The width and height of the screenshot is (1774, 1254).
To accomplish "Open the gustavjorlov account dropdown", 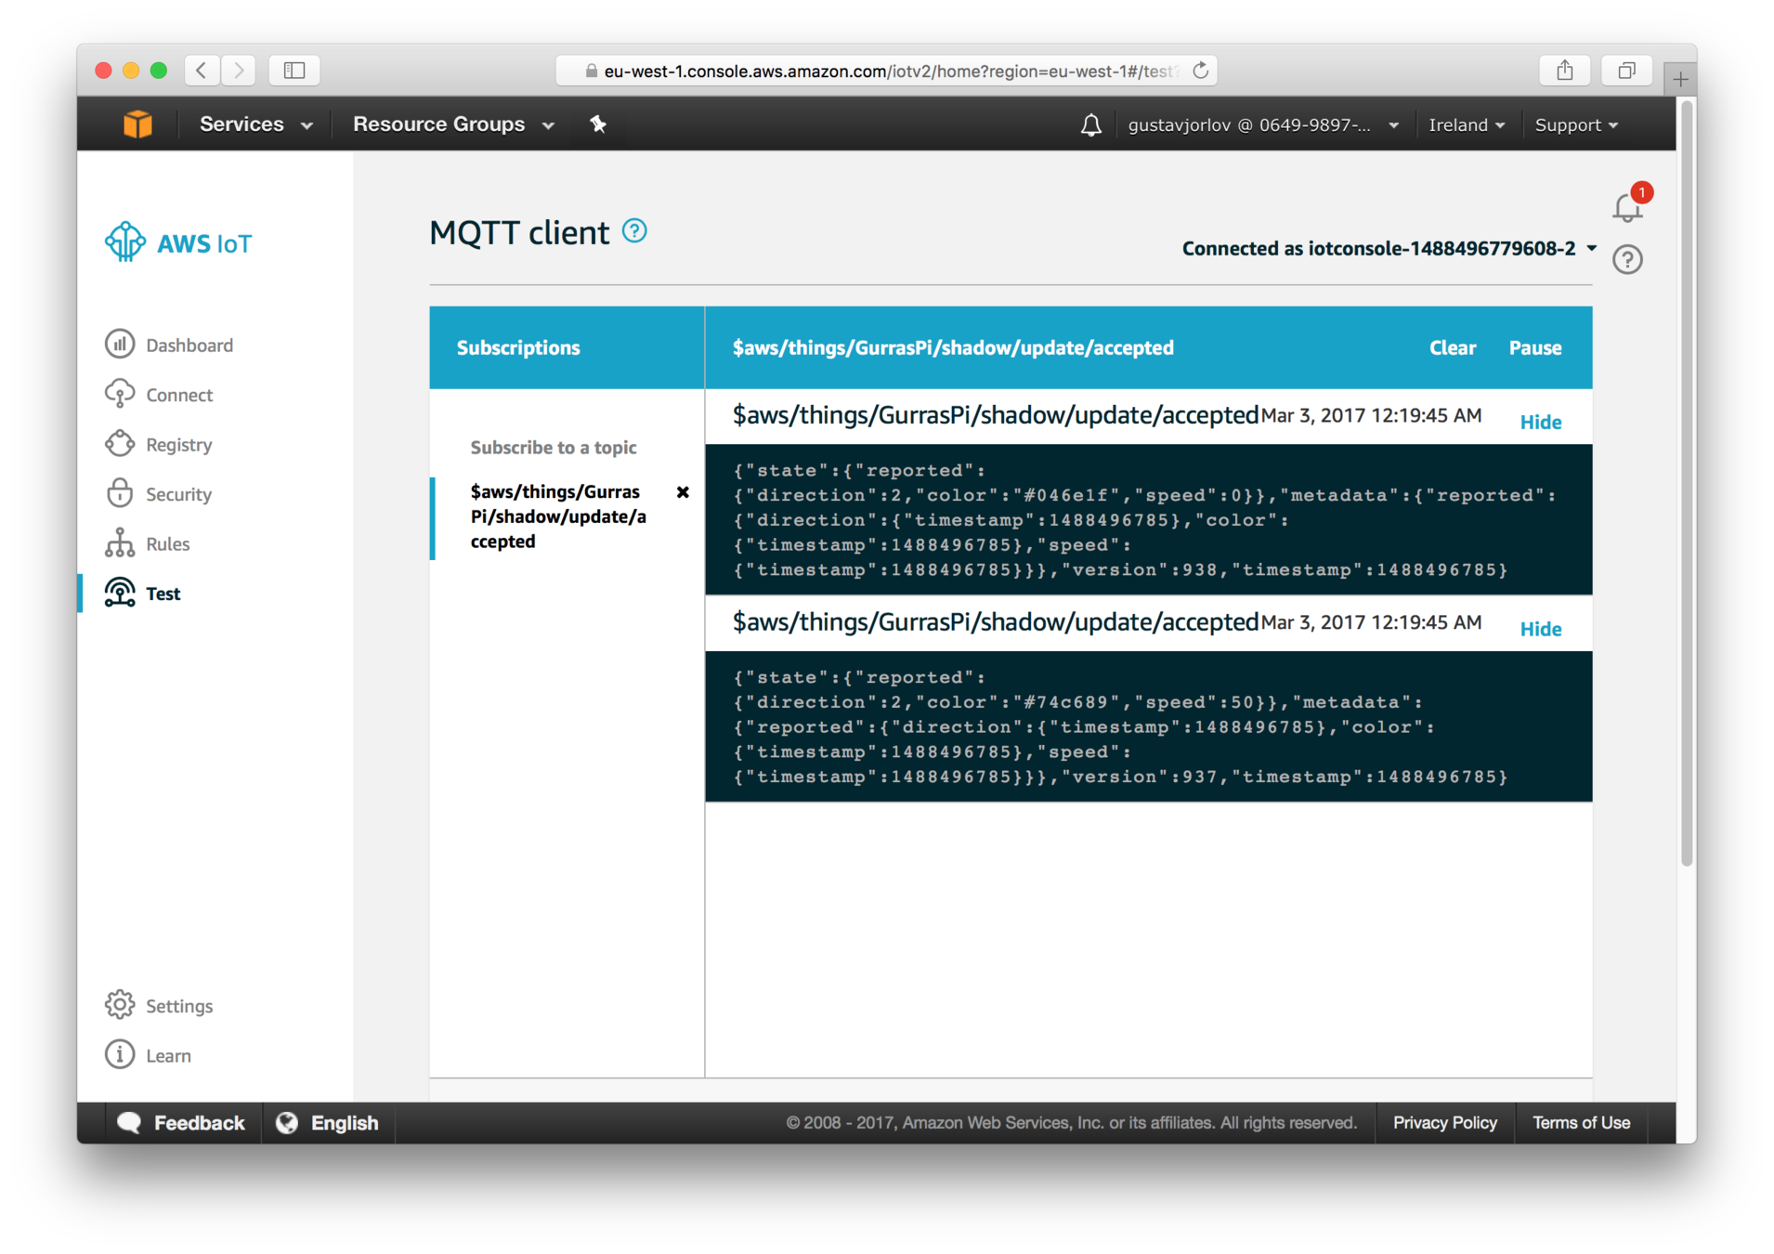I will coord(1263,124).
